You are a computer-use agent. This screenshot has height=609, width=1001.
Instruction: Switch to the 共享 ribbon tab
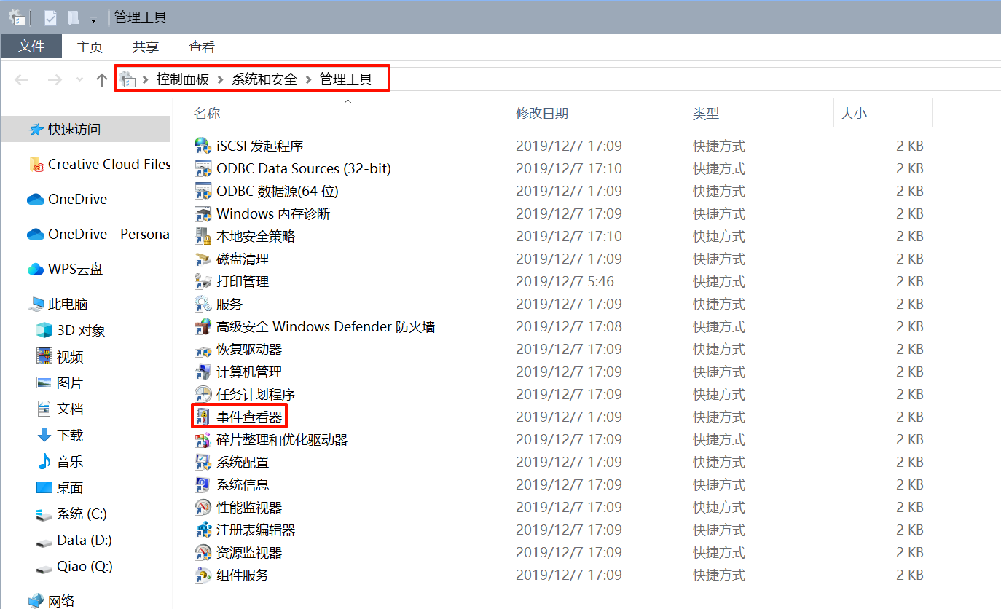coord(146,47)
